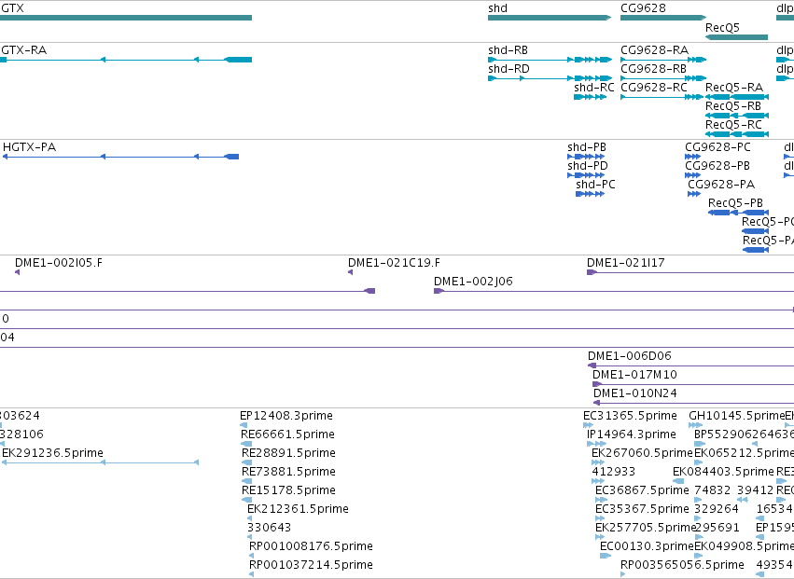Click the EC00130.3prime EST label
This screenshot has width=794, height=579.
tap(647, 546)
